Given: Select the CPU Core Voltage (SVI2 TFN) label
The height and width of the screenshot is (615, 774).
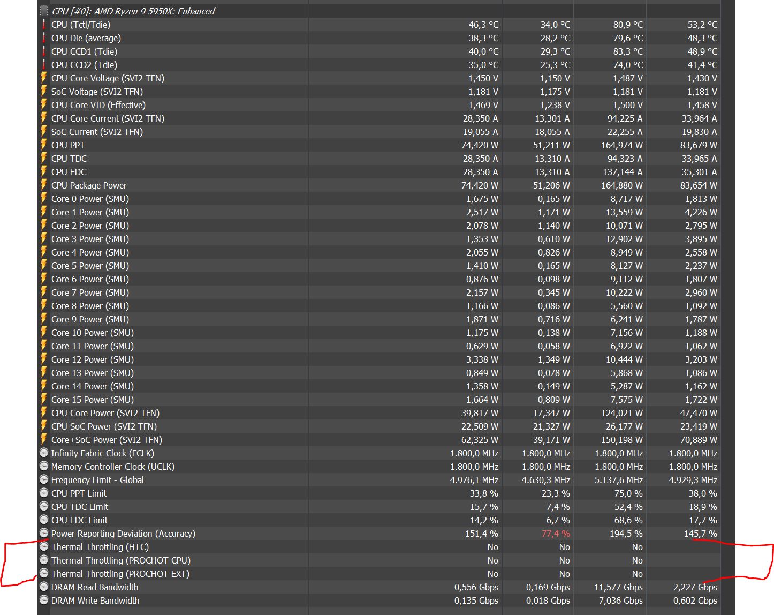Looking at the screenshot, I should (108, 78).
